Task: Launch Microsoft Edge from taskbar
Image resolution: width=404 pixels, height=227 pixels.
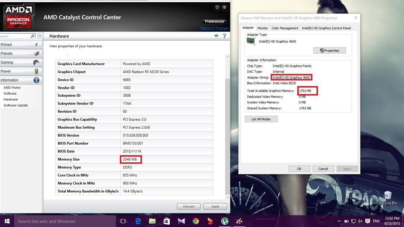Action: click(138, 221)
